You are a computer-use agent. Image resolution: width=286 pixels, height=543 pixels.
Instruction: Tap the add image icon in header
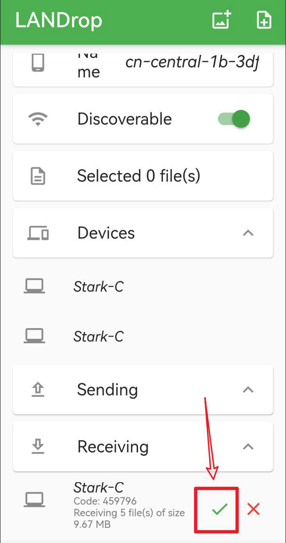221,21
